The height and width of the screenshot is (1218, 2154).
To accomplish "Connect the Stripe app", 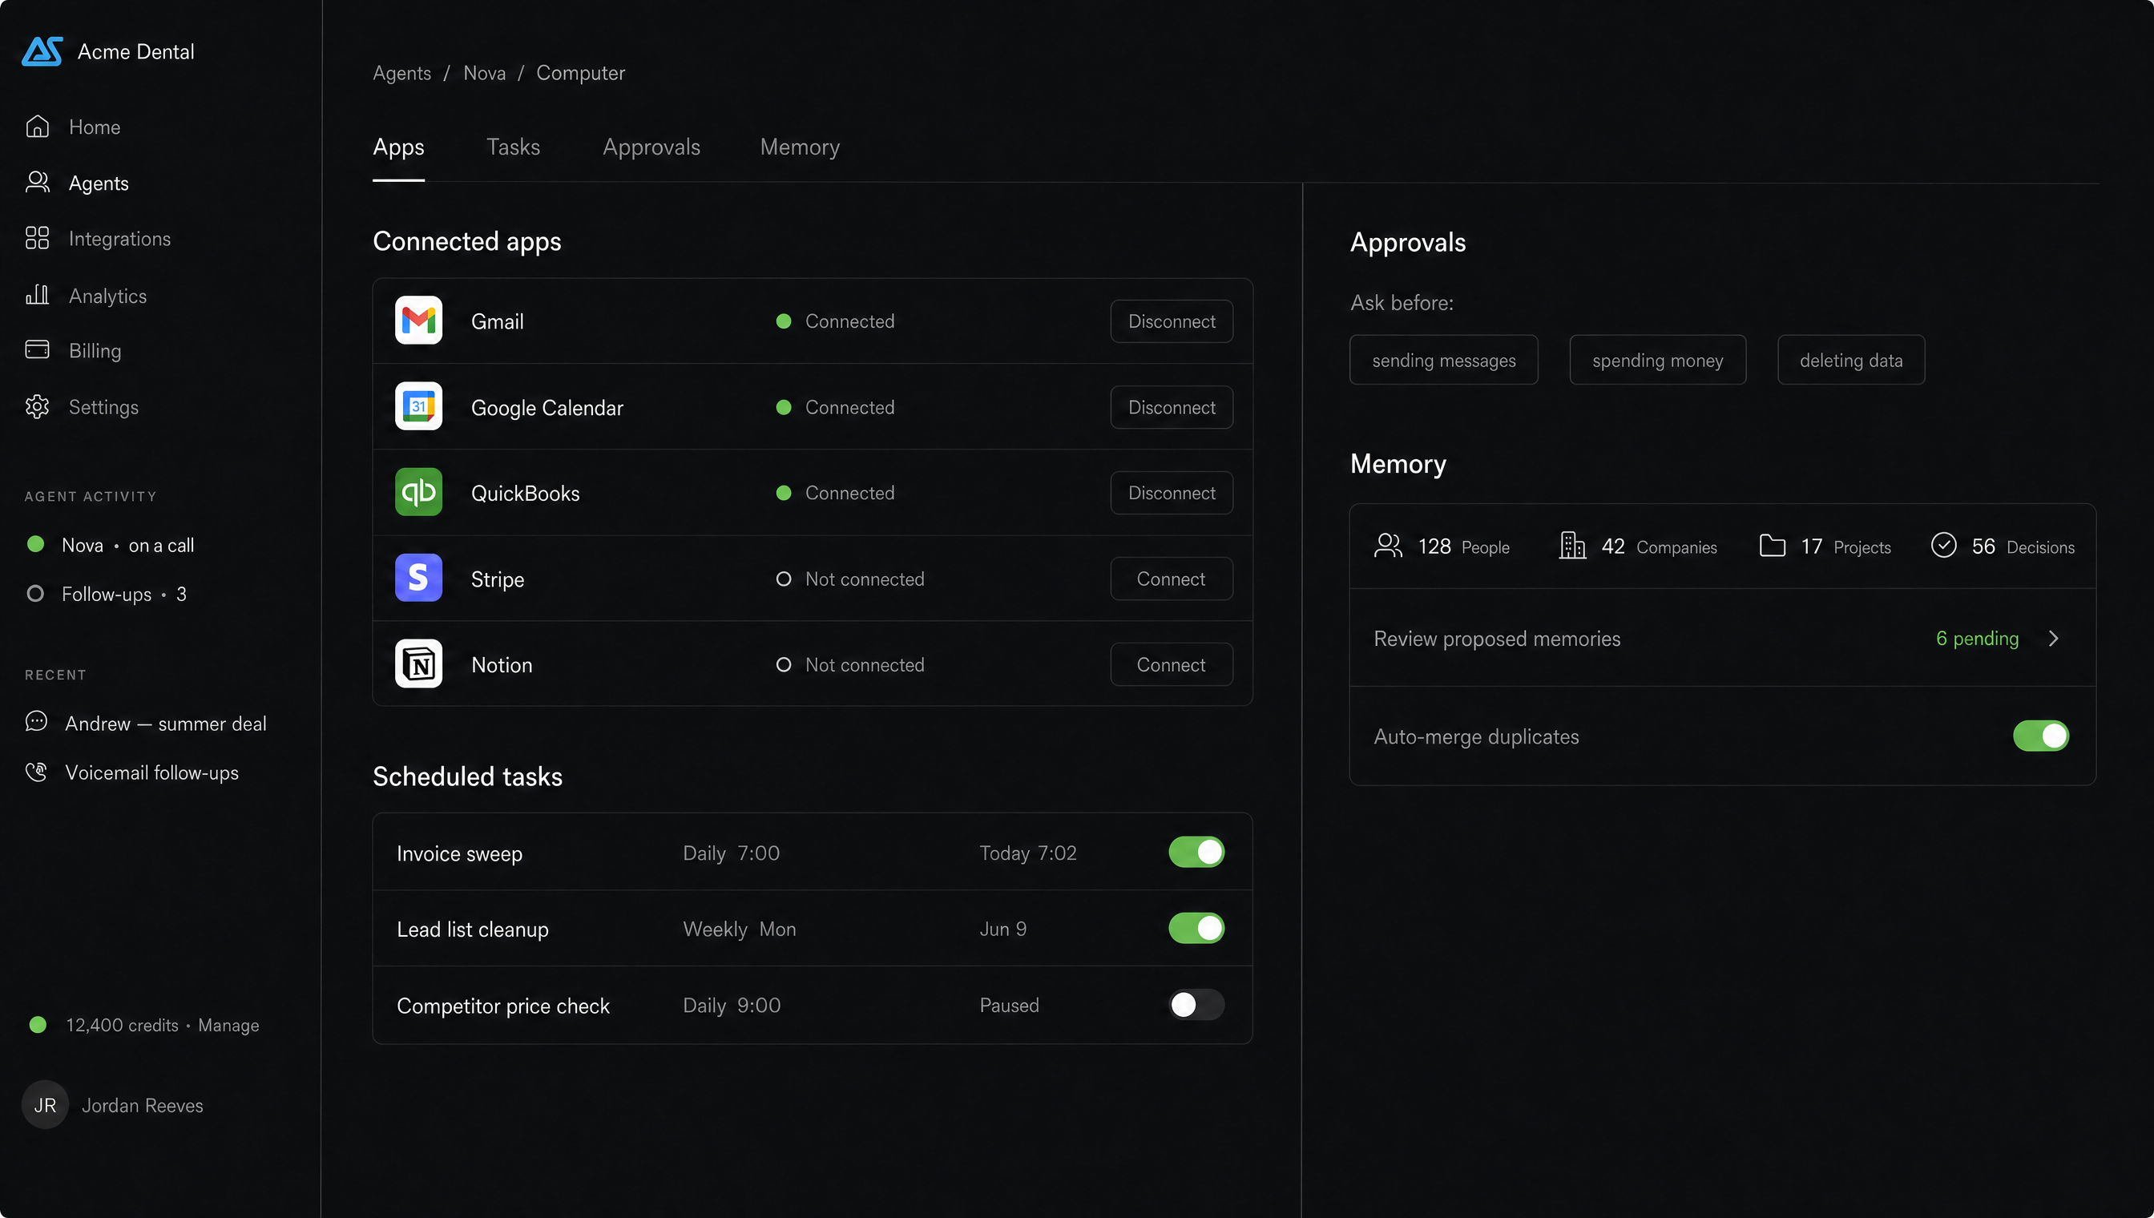I will pyautogui.click(x=1171, y=579).
